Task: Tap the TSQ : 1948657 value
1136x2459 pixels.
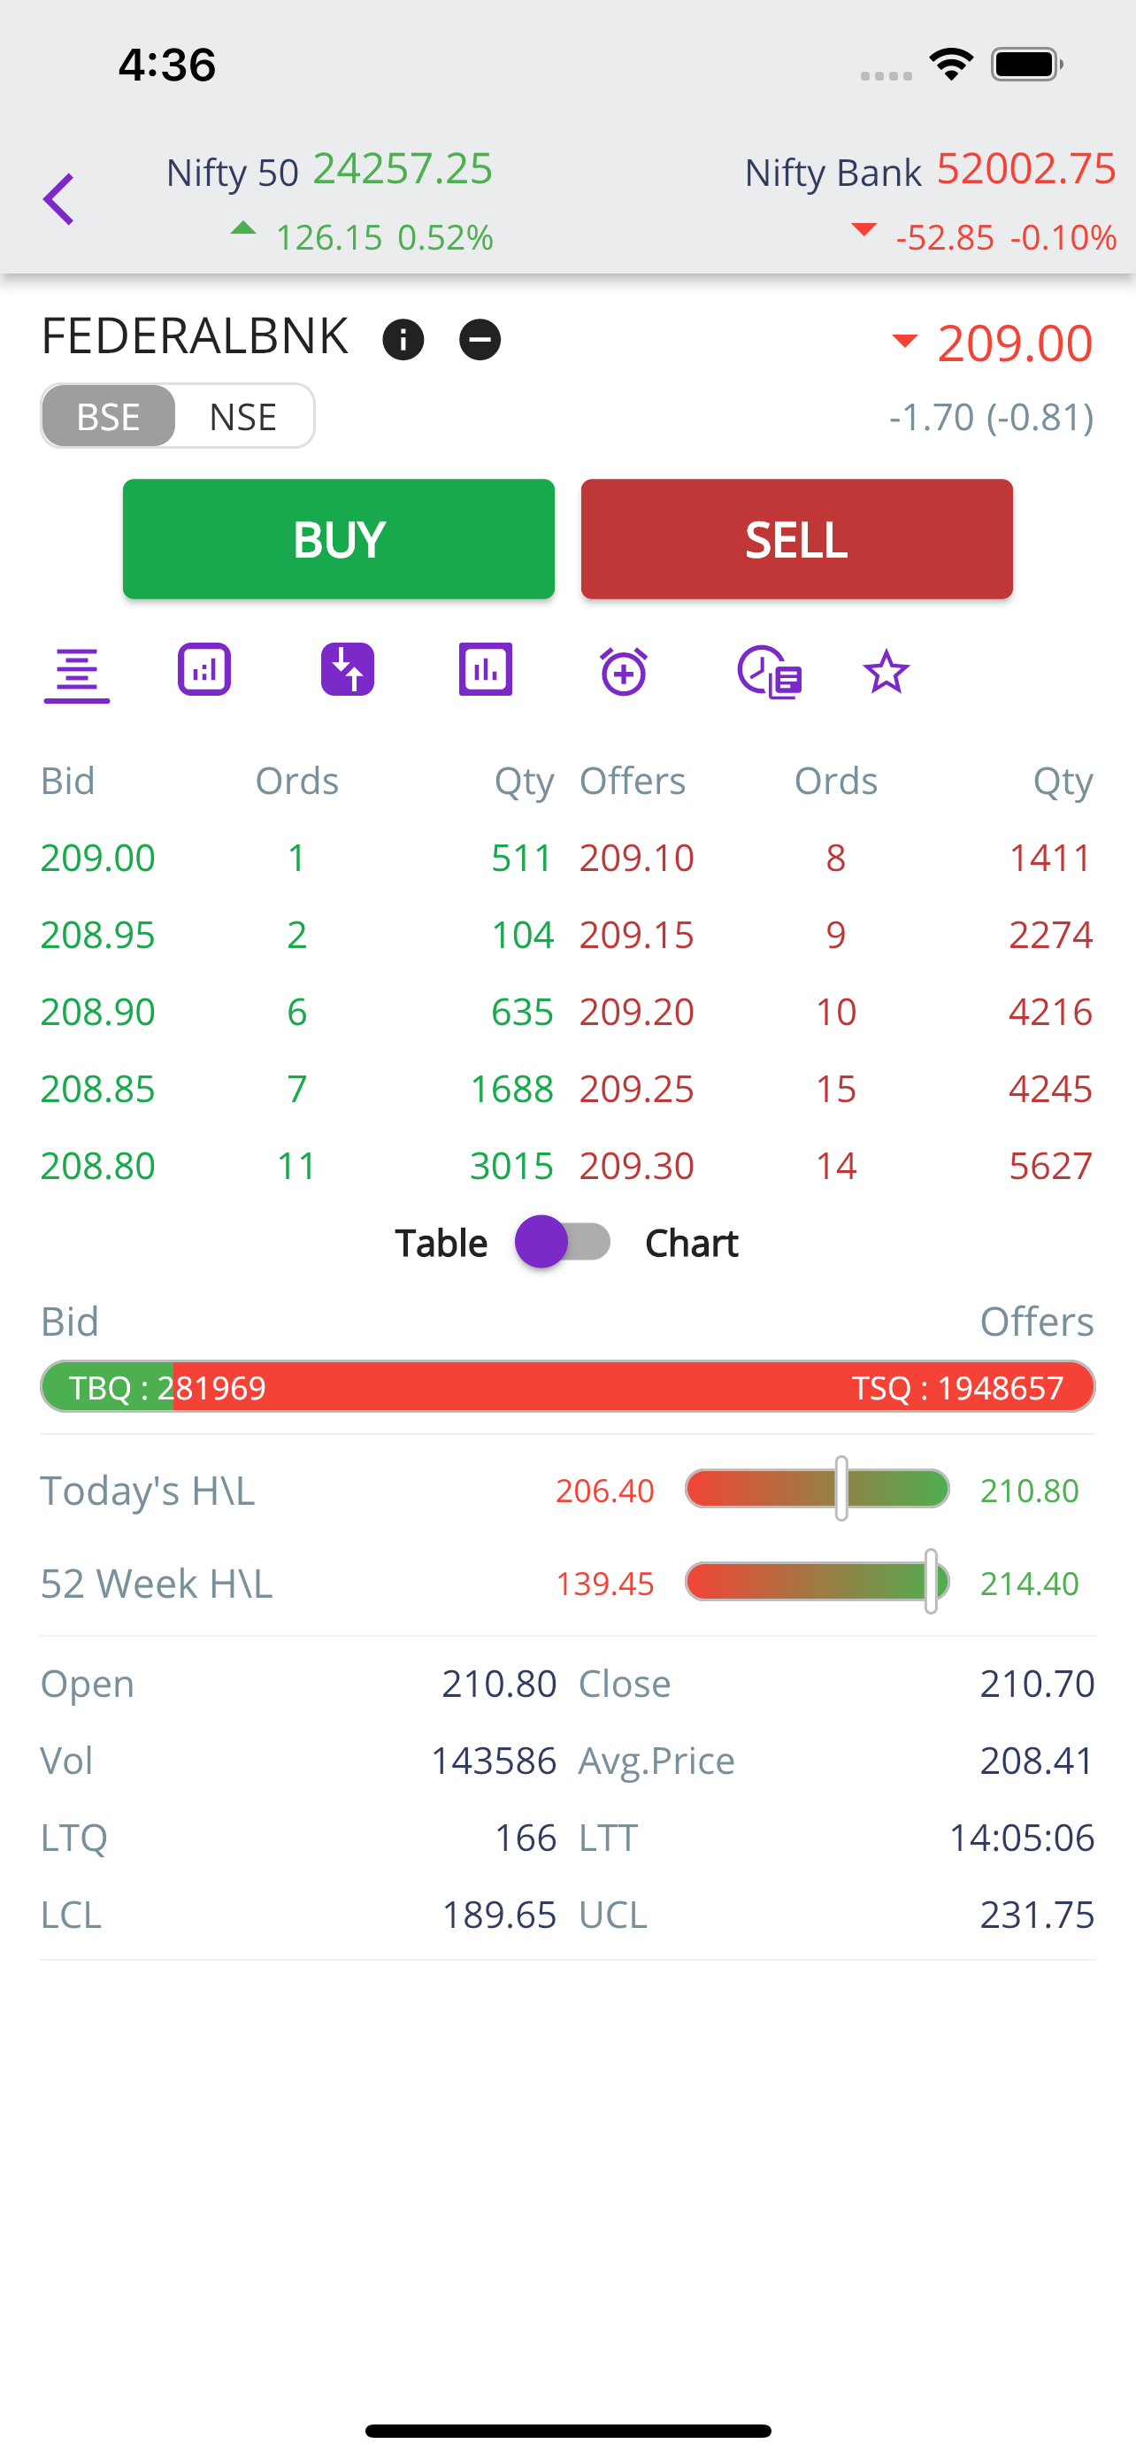Action: click(957, 1388)
